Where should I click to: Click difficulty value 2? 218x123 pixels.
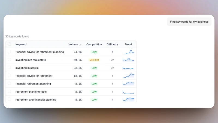(x=112, y=92)
